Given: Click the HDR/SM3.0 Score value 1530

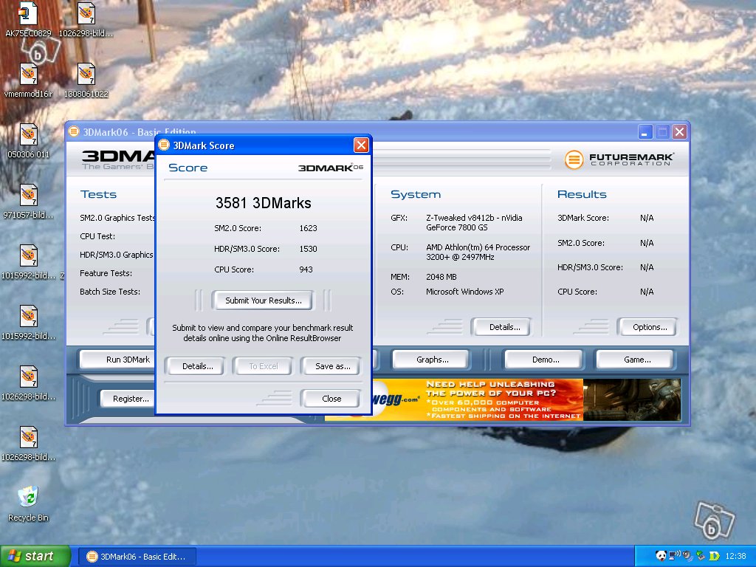Looking at the screenshot, I should (308, 249).
